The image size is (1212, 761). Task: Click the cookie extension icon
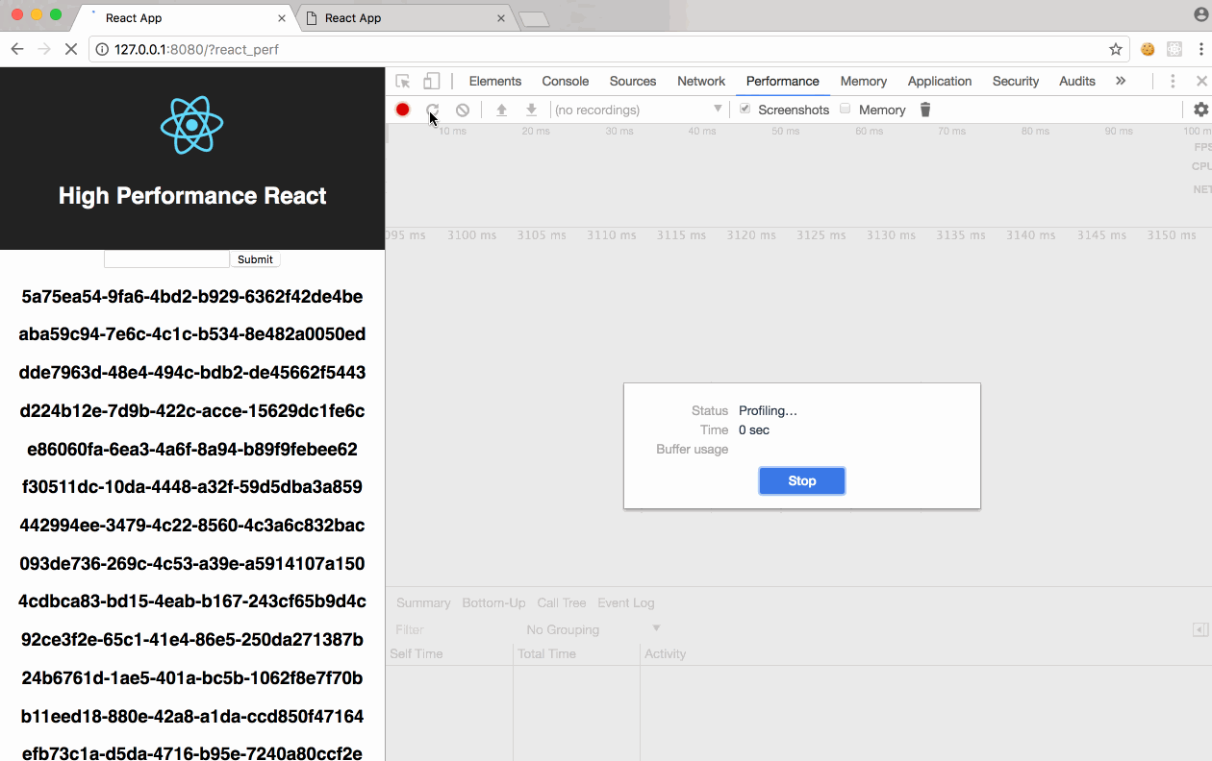[x=1148, y=49]
